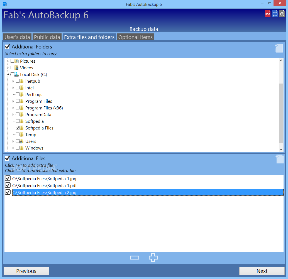The height and width of the screenshot is (279, 288).
Task: Click the Videos folder icon
Action: 16,68
